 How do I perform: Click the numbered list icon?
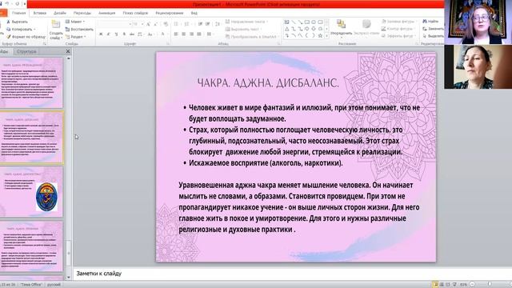[186, 24]
